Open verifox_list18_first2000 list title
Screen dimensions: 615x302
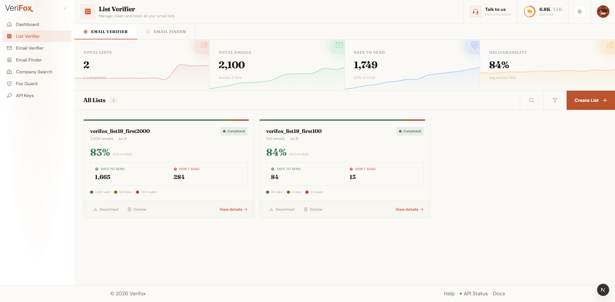click(120, 131)
